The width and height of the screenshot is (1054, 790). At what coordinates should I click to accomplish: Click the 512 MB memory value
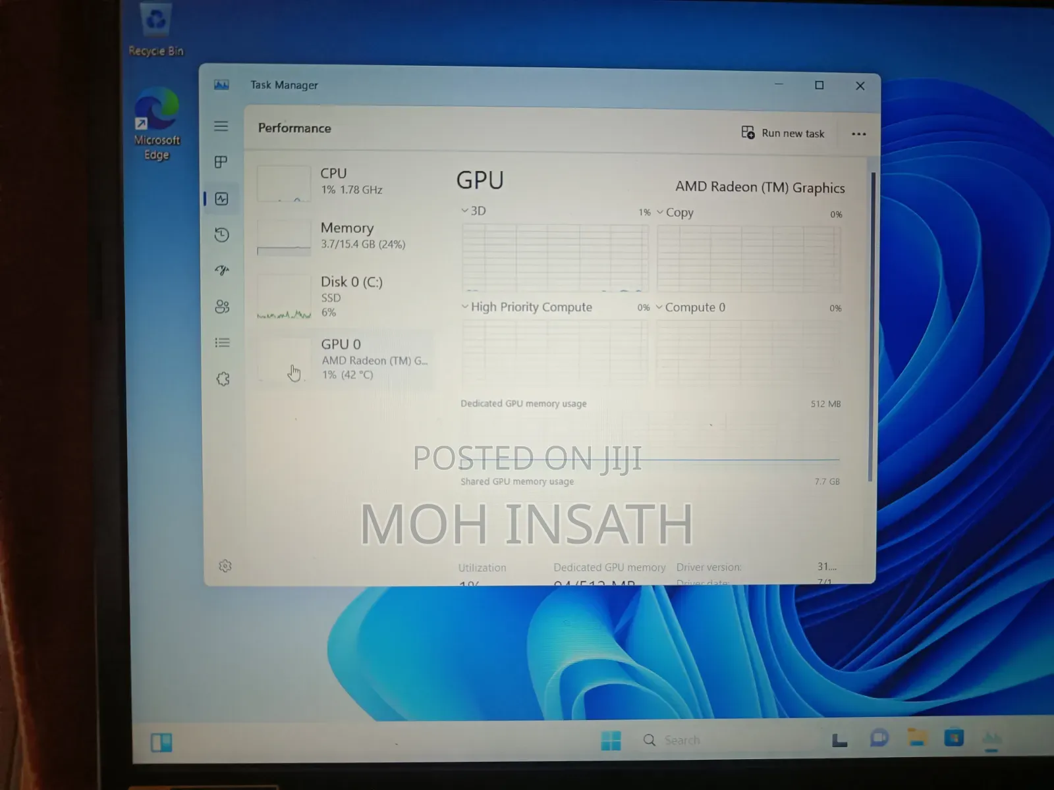click(x=825, y=404)
